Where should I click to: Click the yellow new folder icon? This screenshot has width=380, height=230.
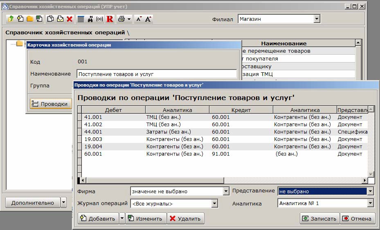point(30,19)
